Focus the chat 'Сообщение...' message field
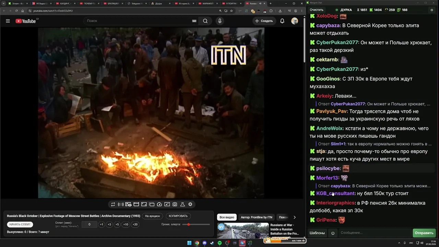Image resolution: width=439 pixels, height=247 pixels. point(375,233)
